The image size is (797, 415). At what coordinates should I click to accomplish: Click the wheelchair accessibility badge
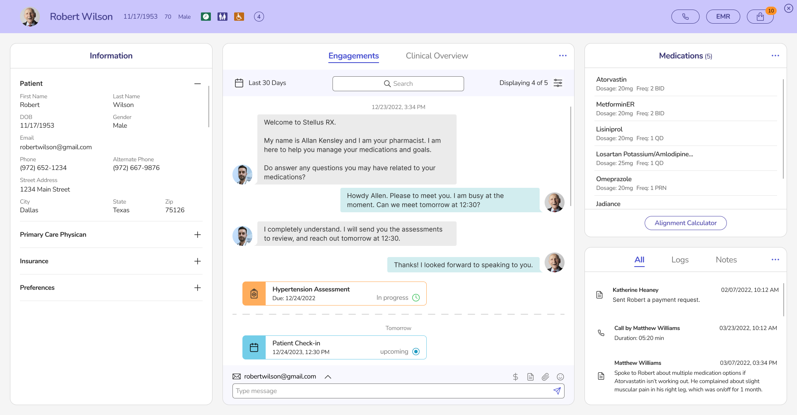tap(239, 17)
